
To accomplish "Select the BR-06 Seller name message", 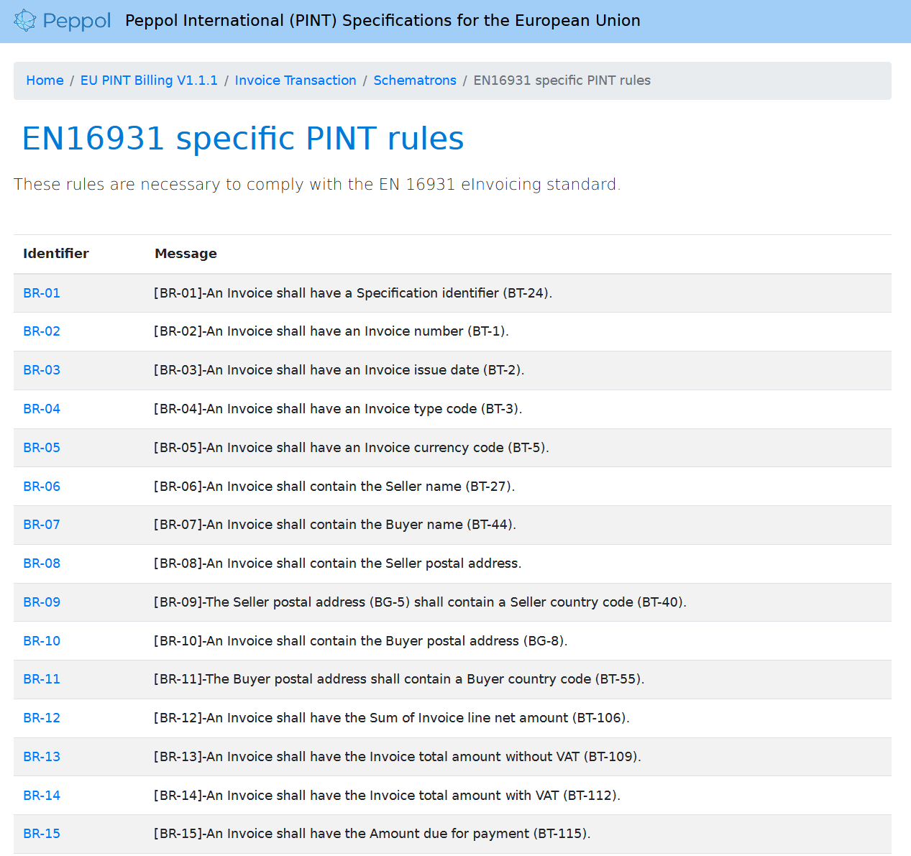I will click(334, 487).
